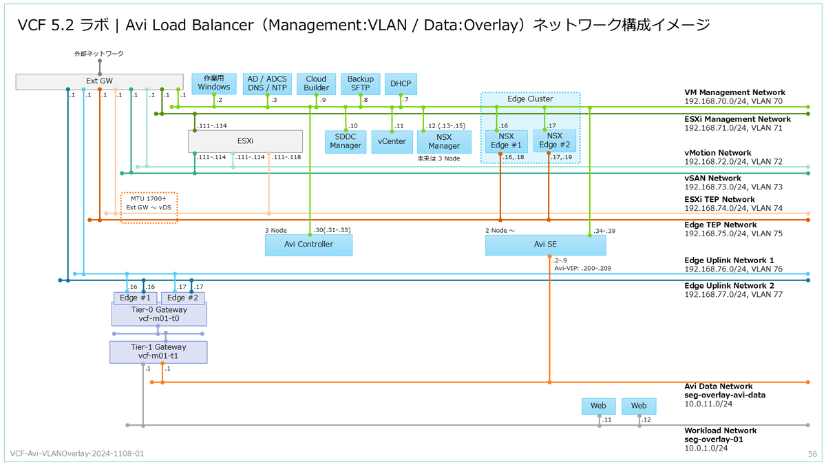Click the 2 Node ～ label above Avi SE
826x465 pixels.
tap(500, 230)
